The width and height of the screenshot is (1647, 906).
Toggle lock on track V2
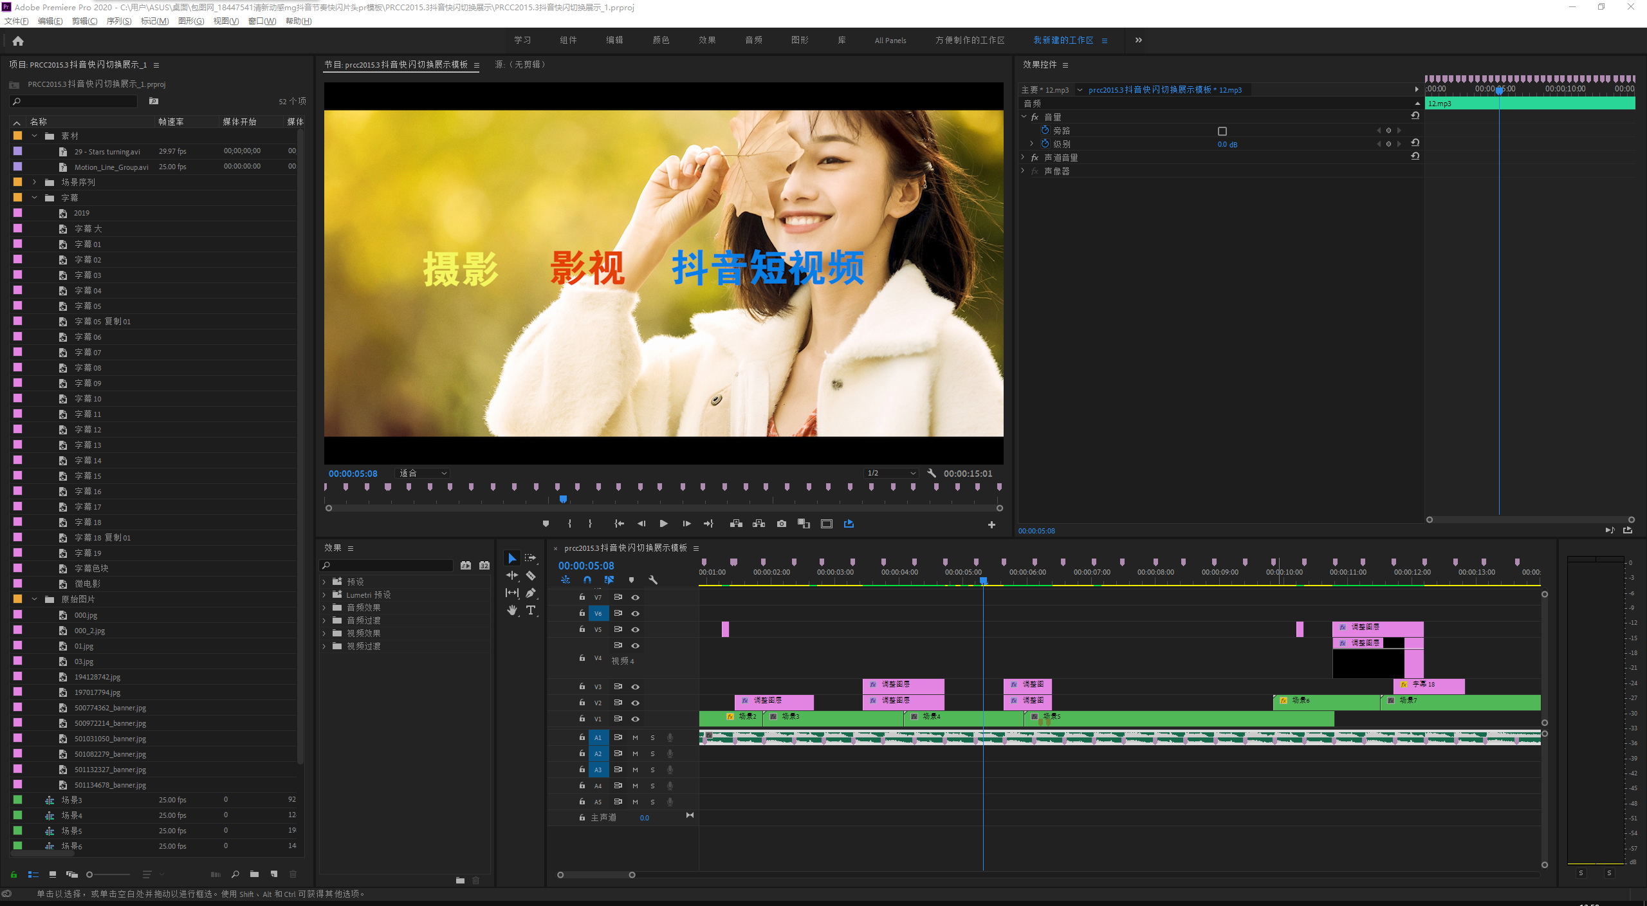[582, 703]
